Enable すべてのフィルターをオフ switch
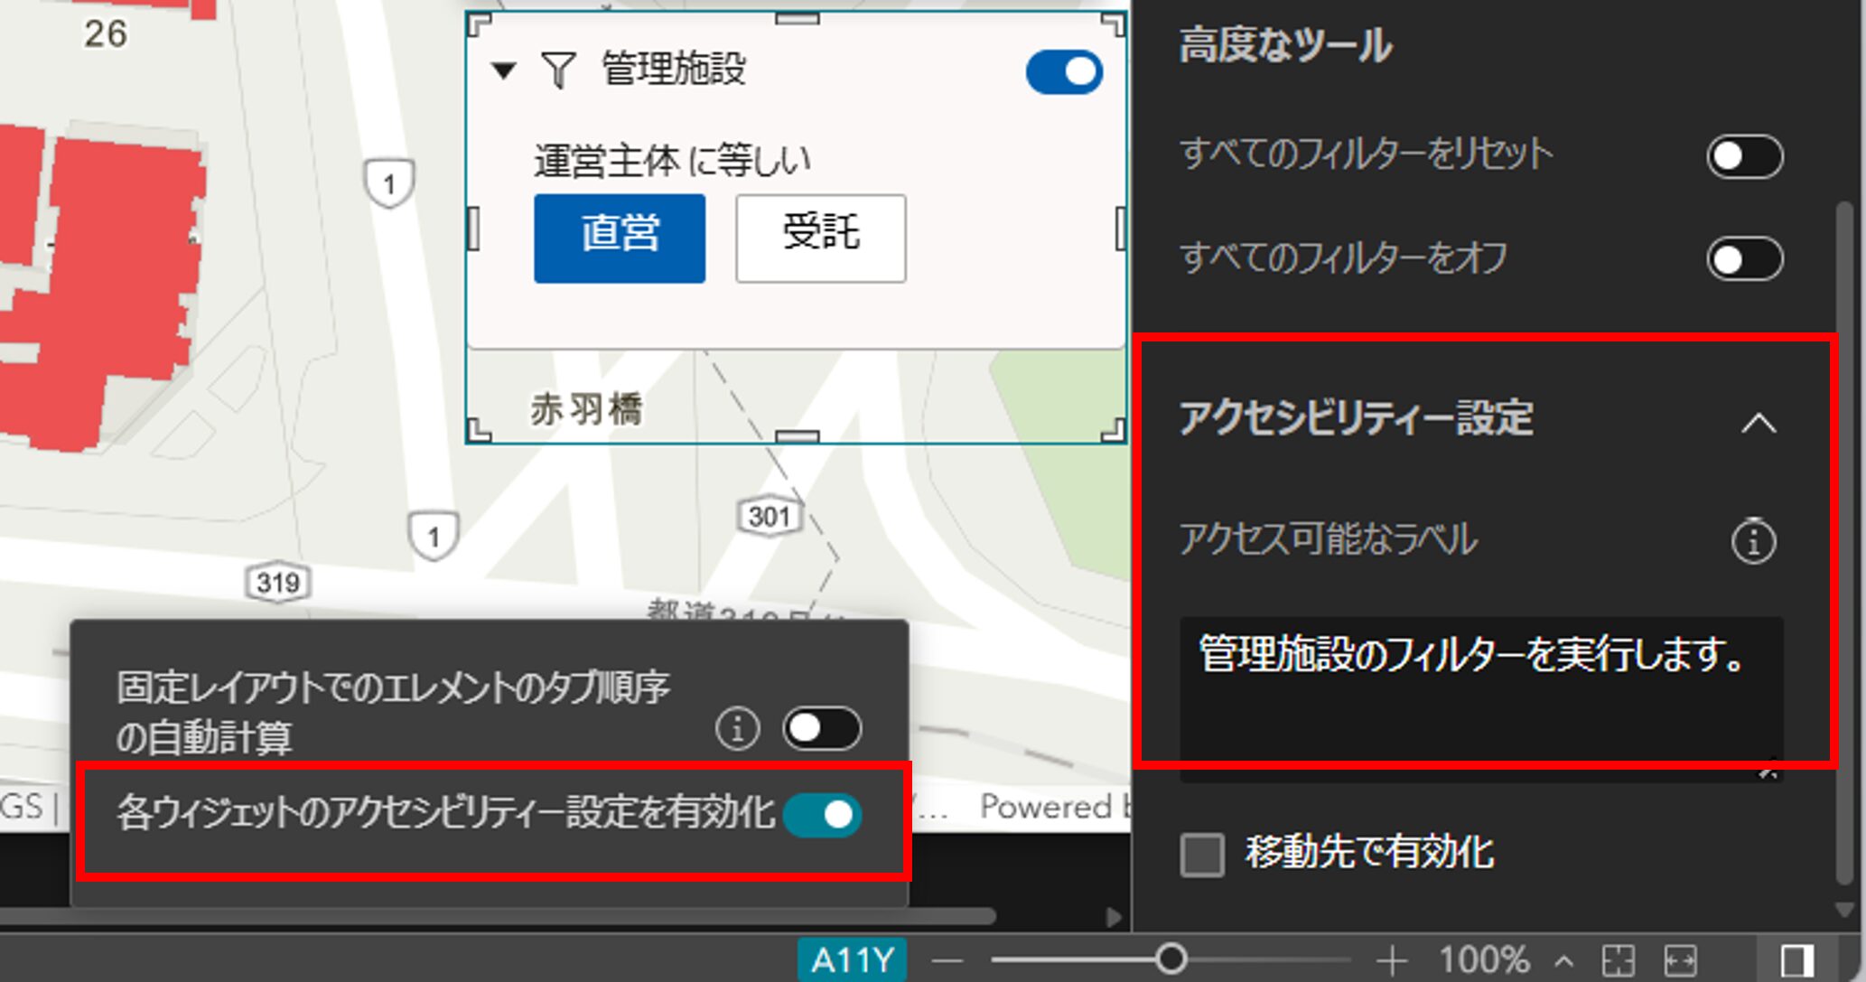 point(1744,260)
